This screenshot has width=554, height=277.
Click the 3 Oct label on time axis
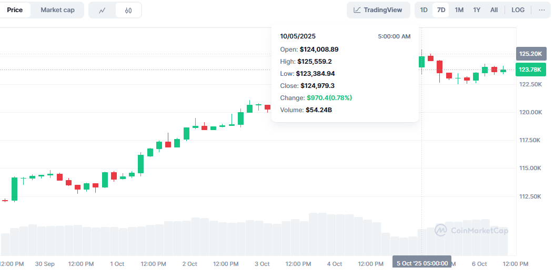coord(261,264)
